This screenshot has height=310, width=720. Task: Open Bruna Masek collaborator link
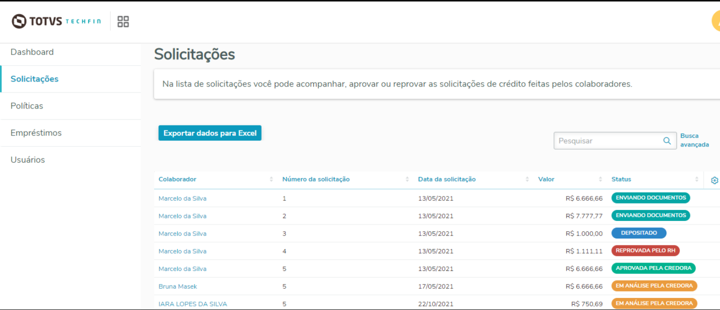click(x=178, y=286)
